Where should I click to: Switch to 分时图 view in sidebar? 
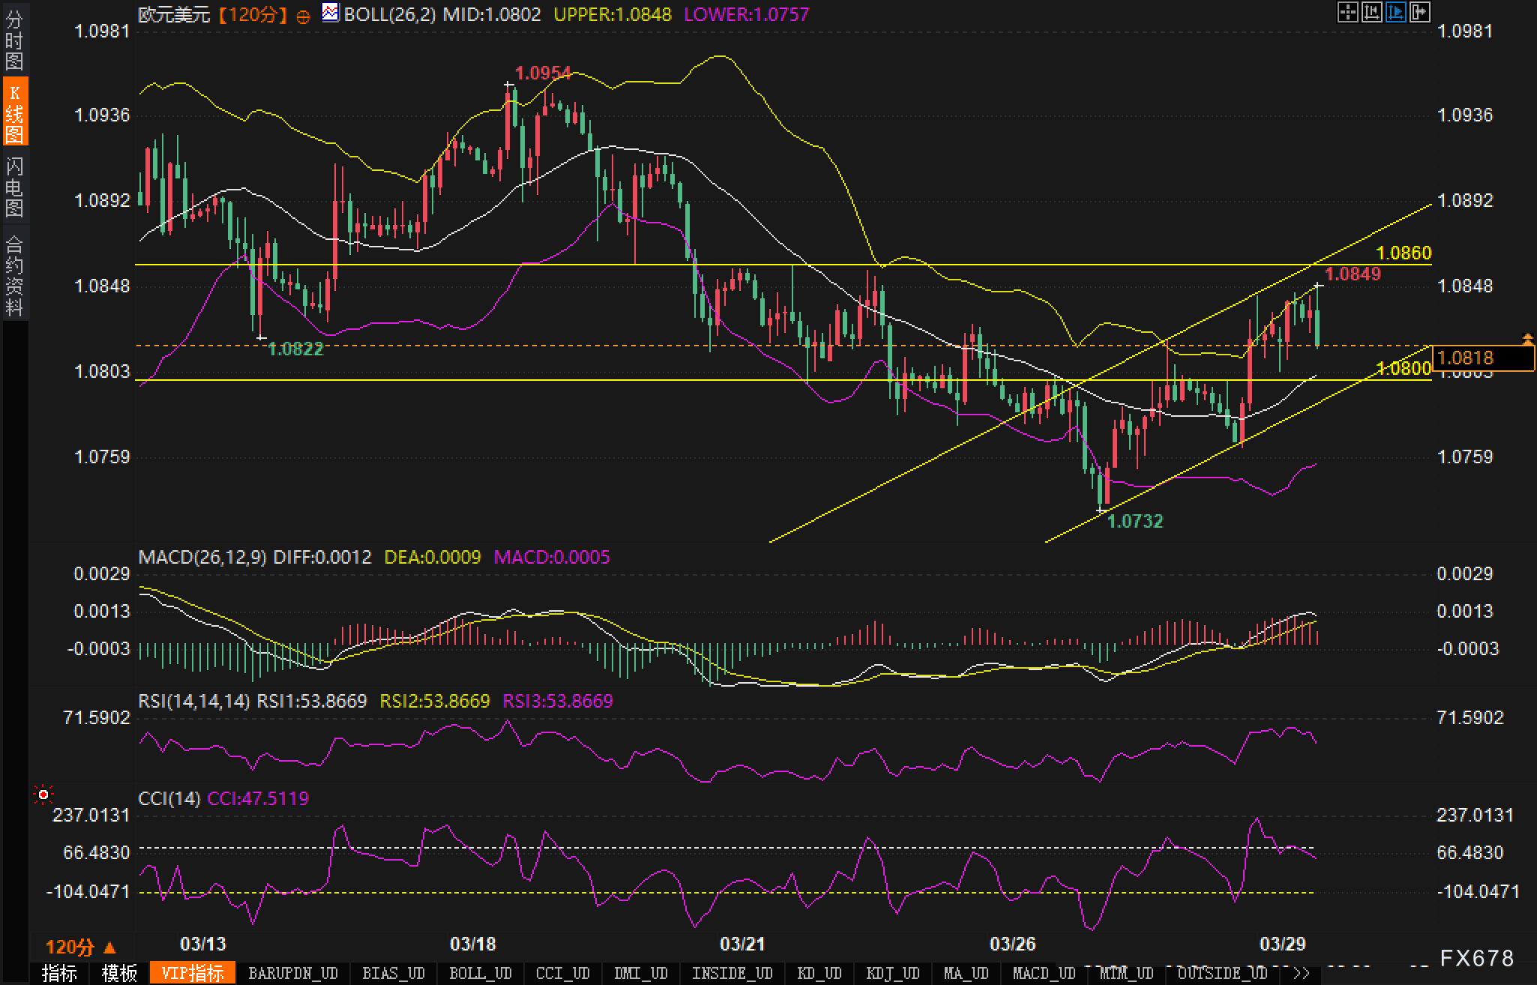[13, 40]
